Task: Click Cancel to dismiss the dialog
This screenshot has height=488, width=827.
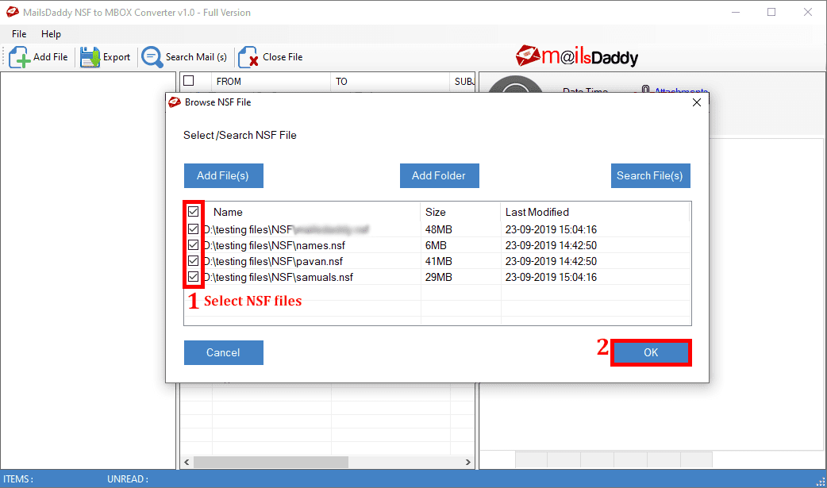Action: pyautogui.click(x=223, y=352)
